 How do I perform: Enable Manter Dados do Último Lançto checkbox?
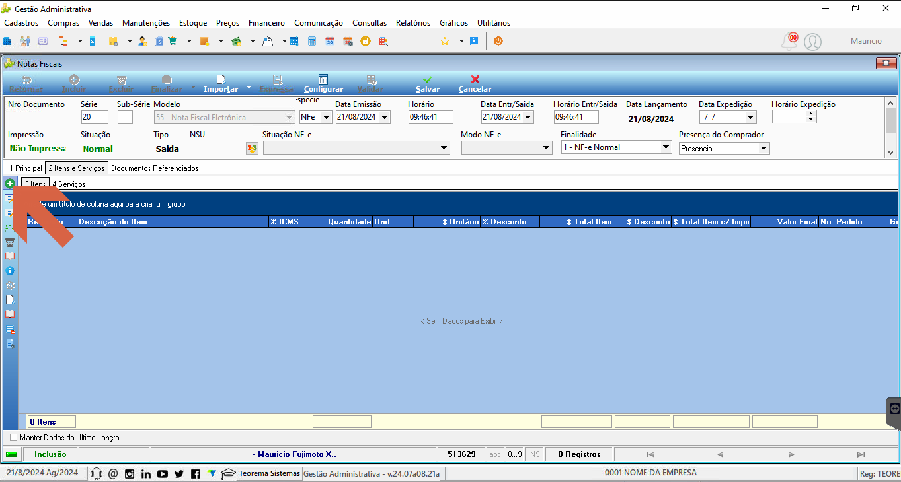14,438
